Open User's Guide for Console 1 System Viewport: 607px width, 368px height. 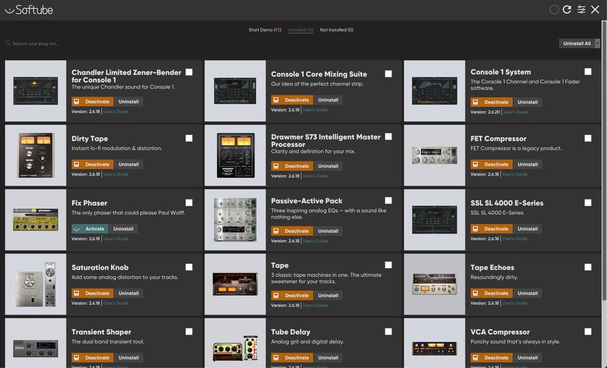[x=516, y=112]
